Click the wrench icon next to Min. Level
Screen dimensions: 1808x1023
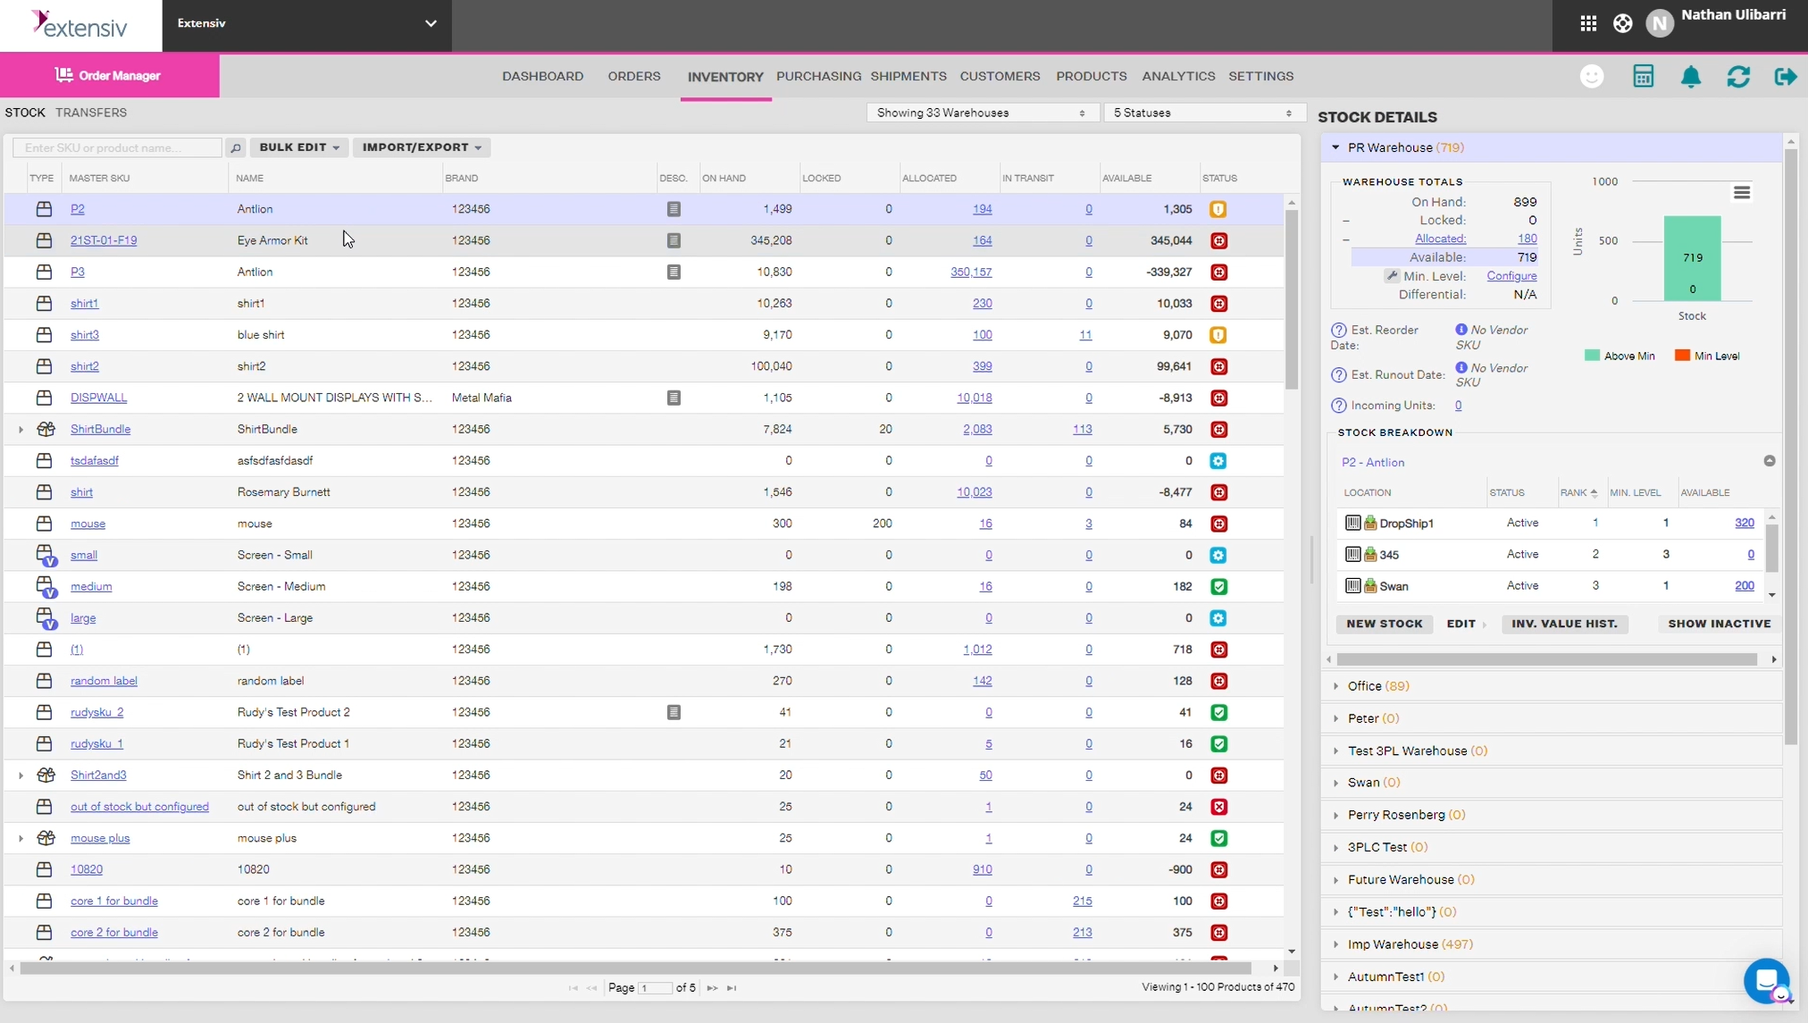[1392, 276]
